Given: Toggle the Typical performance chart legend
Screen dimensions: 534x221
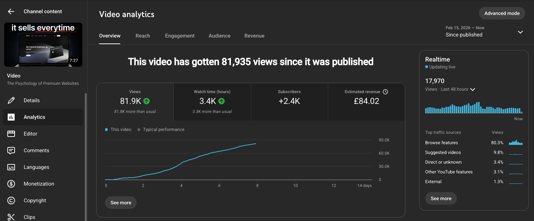Looking at the screenshot, I should coord(161,129).
